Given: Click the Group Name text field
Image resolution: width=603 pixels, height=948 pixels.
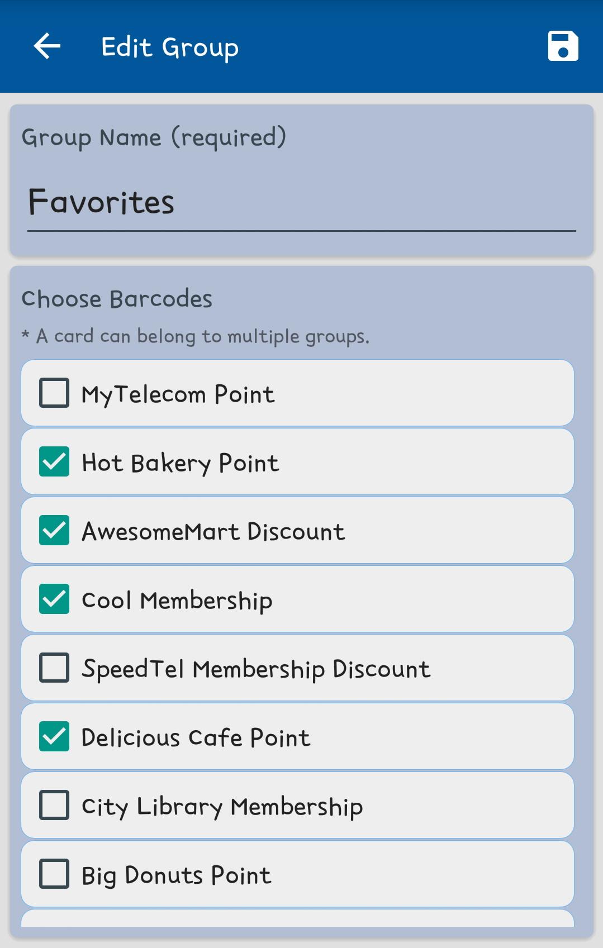Looking at the screenshot, I should pos(301,202).
